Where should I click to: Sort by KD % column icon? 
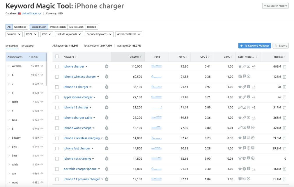(x=187, y=57)
